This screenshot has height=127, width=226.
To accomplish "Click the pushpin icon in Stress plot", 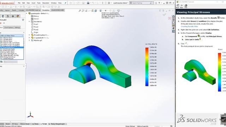I will coord(4,23).
